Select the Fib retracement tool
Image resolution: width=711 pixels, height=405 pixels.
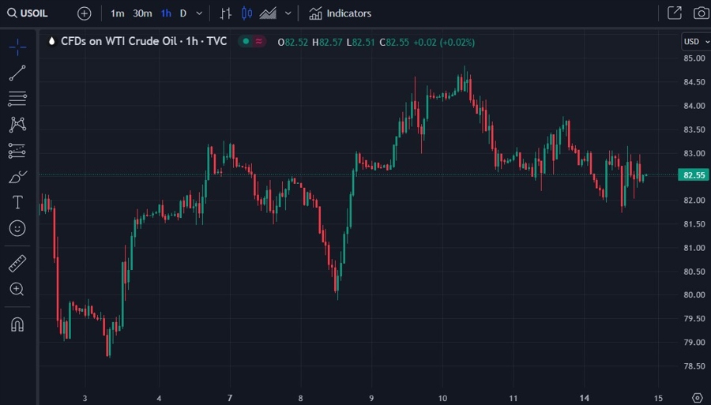point(17,99)
